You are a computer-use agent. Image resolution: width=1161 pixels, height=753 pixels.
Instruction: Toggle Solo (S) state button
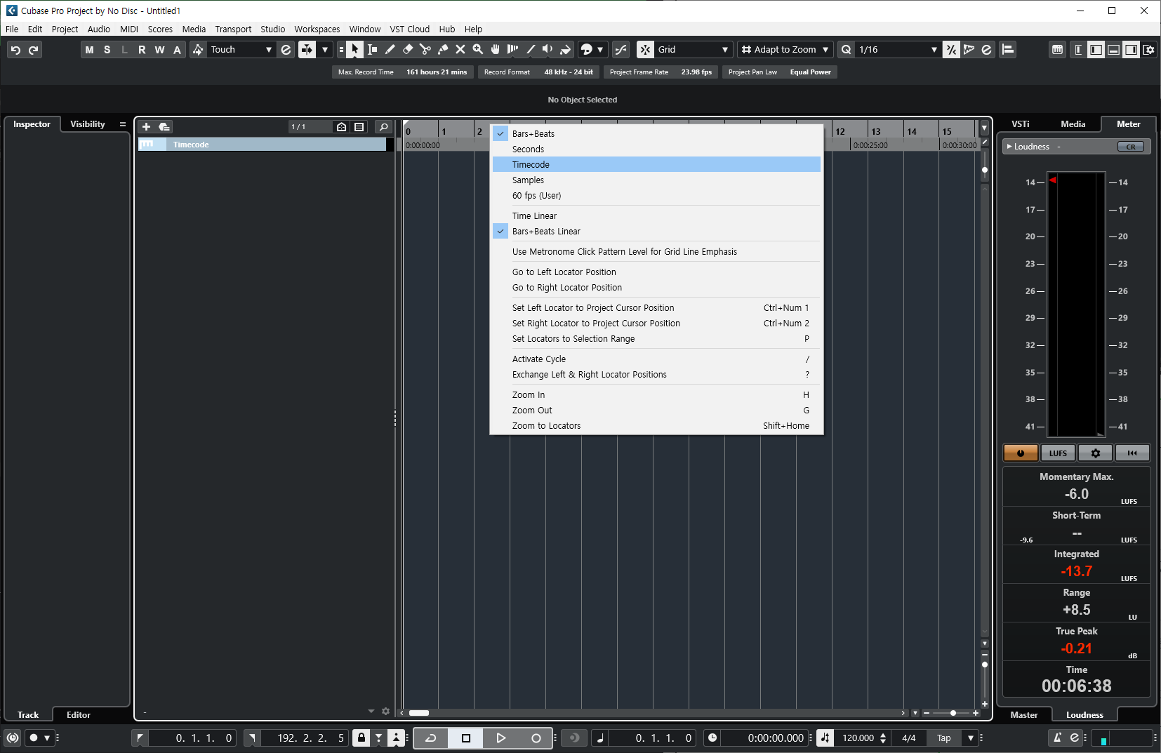point(107,50)
